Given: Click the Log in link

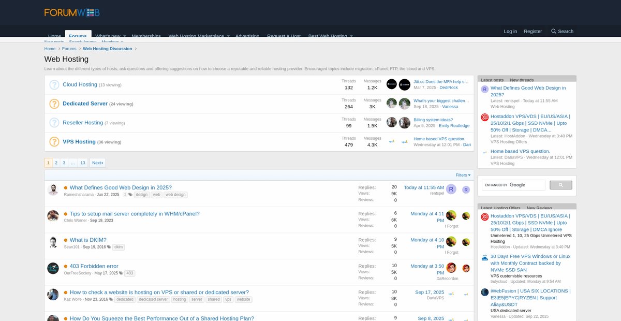Looking at the screenshot, I should (x=510, y=31).
